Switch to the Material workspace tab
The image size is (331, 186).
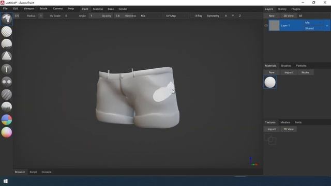(x=98, y=9)
